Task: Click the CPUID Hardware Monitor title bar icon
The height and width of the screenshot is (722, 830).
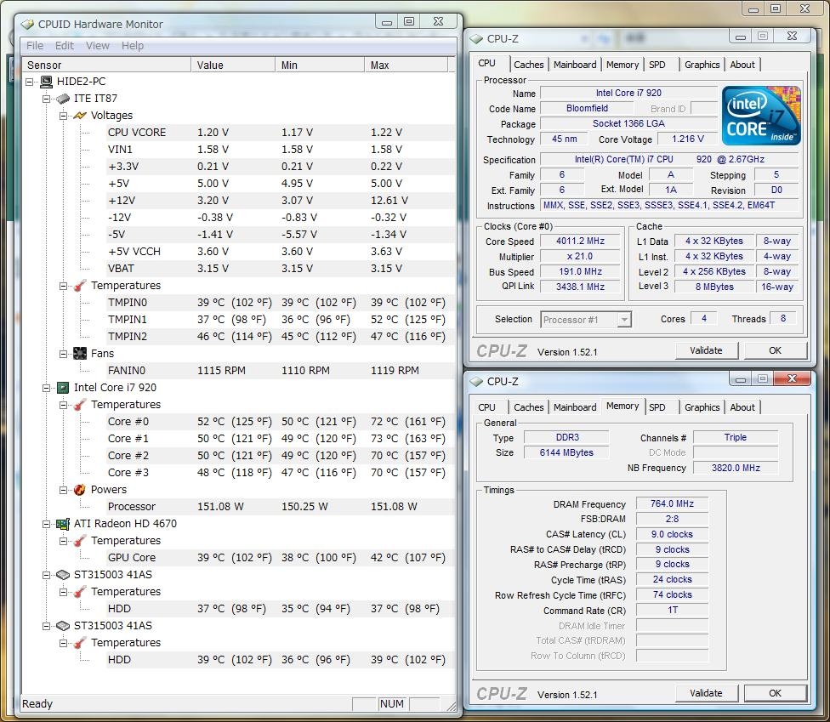Action: pyautogui.click(x=27, y=25)
